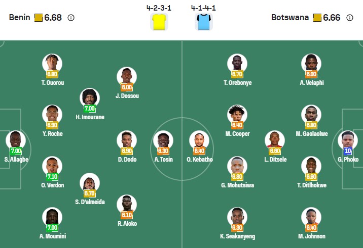Click Benin's yellow jersey icon
The height and width of the screenshot is (248, 363).
pyautogui.click(x=159, y=22)
